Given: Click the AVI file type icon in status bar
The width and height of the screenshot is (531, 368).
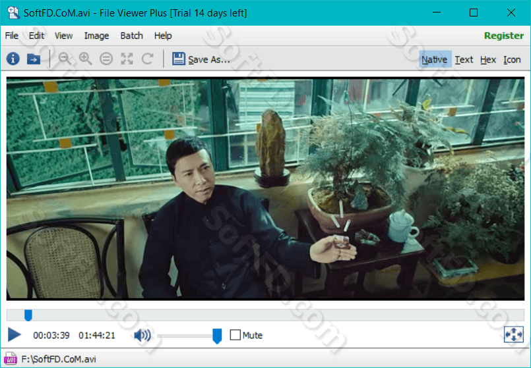Looking at the screenshot, I should point(10,359).
